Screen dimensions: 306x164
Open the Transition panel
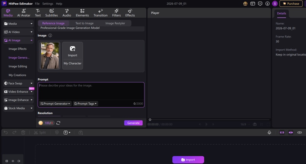pos(101,13)
